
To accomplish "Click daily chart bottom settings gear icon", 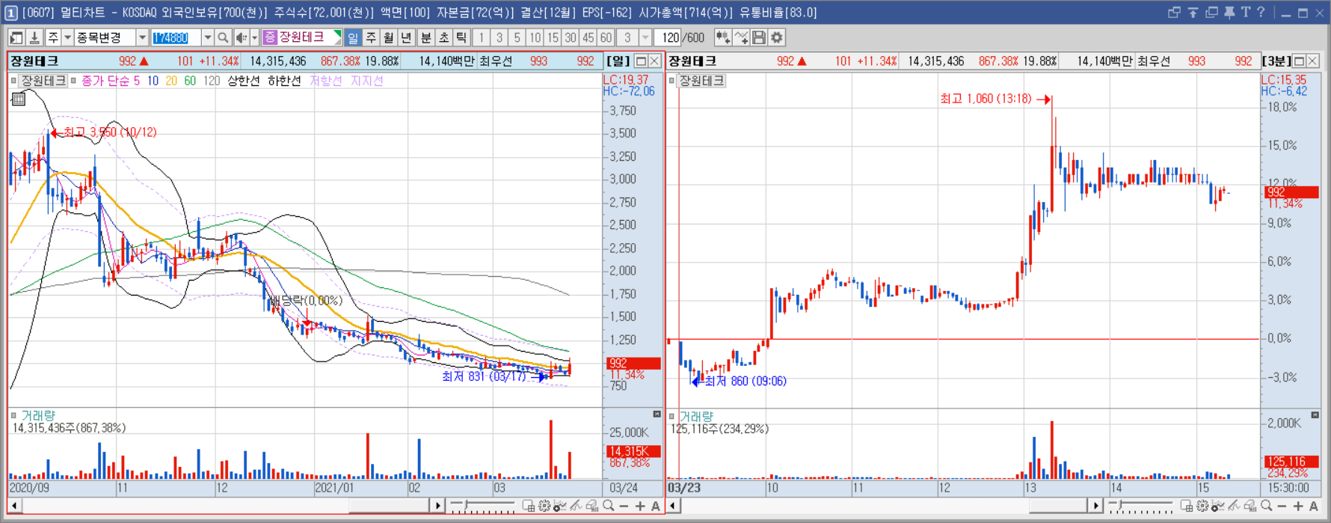I will (544, 507).
